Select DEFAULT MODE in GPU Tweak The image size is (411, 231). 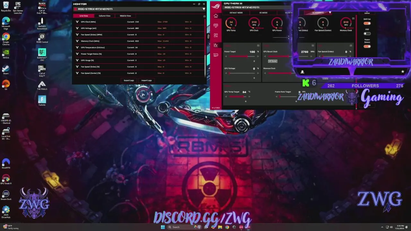[x=236, y=13]
